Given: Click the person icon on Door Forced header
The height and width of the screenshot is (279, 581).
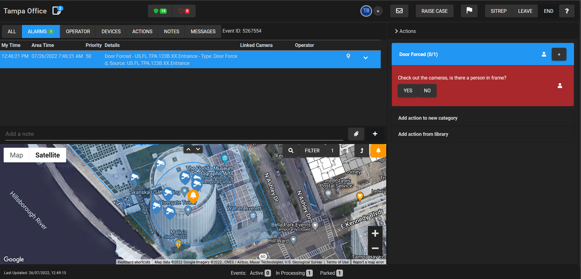Looking at the screenshot, I should tap(544, 54).
